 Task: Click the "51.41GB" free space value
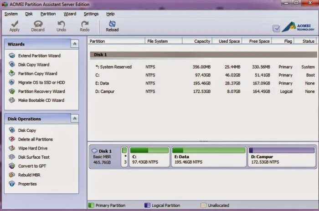(262, 75)
